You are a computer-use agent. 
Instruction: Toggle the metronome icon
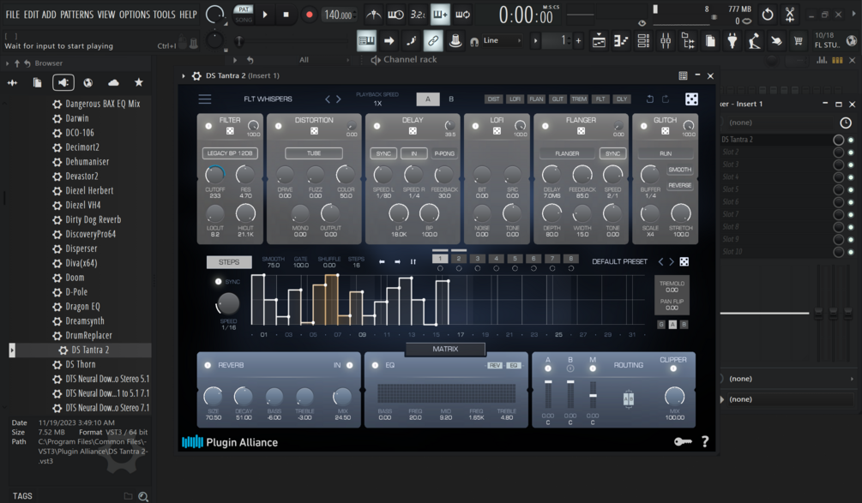374,15
